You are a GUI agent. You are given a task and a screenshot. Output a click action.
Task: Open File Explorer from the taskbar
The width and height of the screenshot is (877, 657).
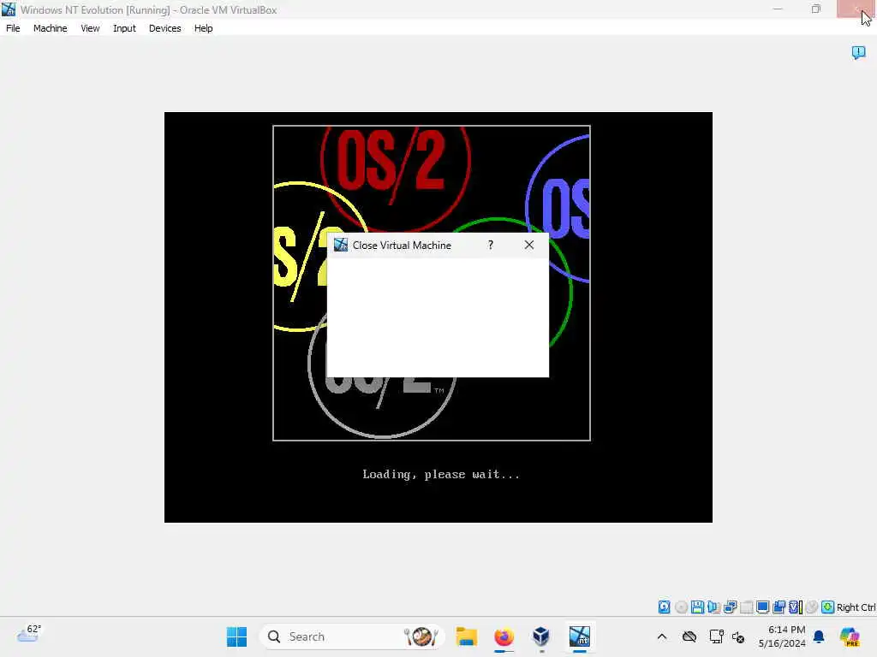[467, 636]
